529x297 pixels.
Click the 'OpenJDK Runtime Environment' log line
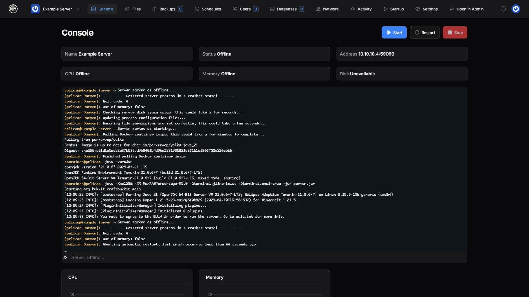coord(133,173)
